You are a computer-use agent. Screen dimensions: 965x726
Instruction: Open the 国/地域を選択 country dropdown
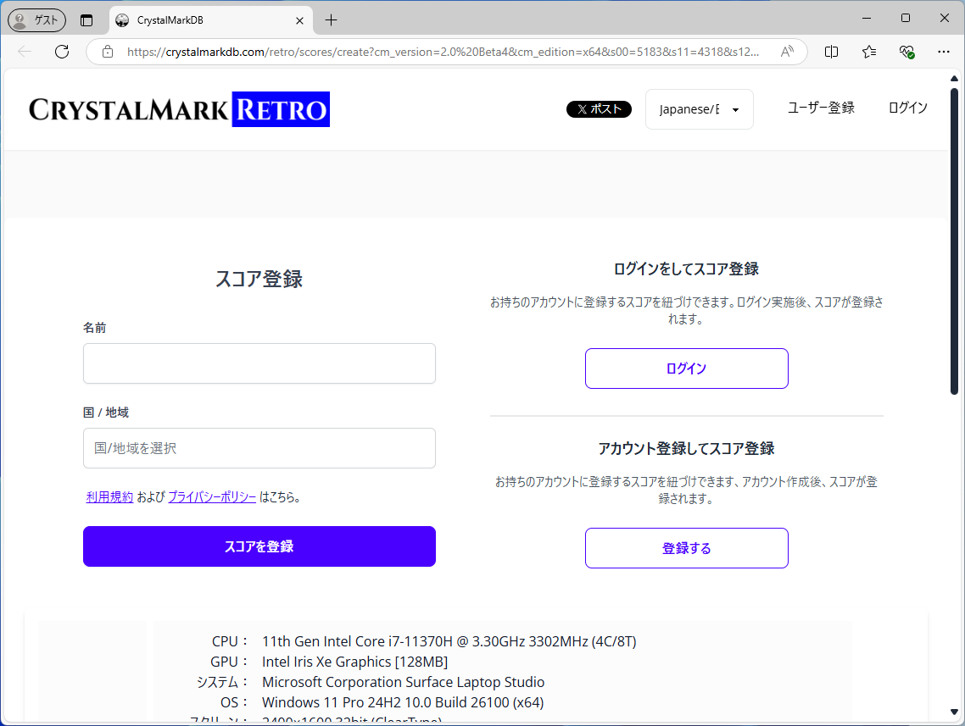(x=259, y=447)
